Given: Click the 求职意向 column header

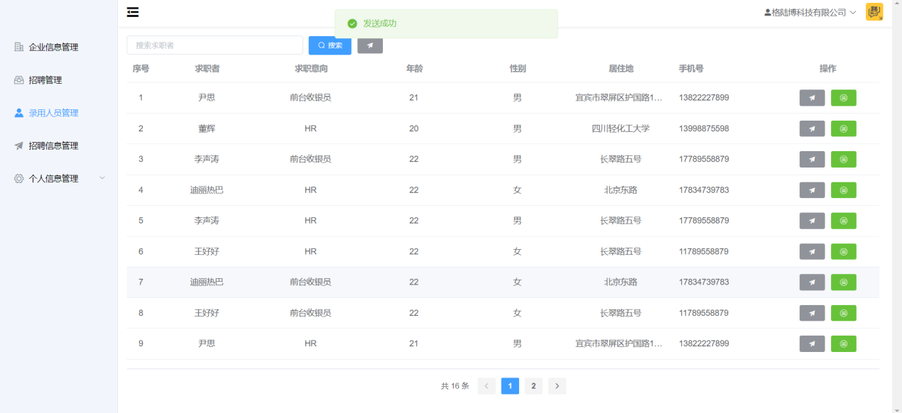Looking at the screenshot, I should click(310, 69).
